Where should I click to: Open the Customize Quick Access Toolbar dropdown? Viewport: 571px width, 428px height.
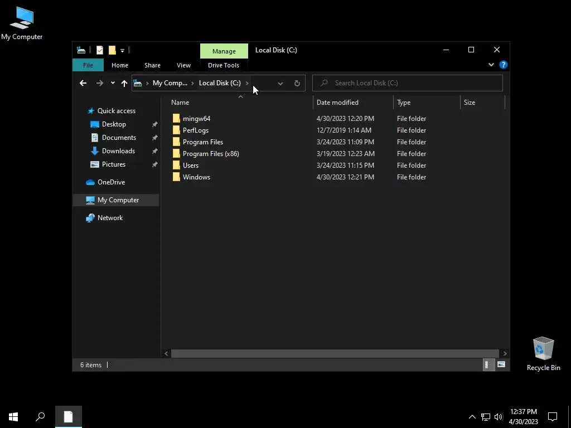122,51
